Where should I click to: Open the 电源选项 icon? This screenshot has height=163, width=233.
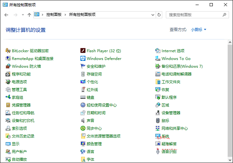8,82
